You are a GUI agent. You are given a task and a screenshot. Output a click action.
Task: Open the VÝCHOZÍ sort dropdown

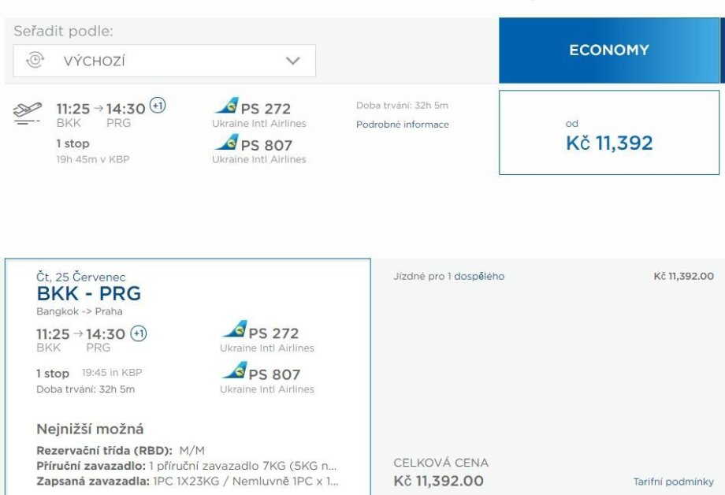click(164, 61)
